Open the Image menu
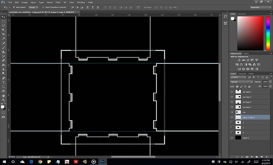 click(x=25, y=2)
